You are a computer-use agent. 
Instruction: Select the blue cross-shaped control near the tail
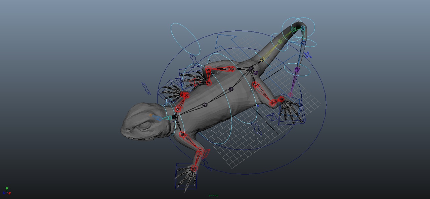point(308,55)
